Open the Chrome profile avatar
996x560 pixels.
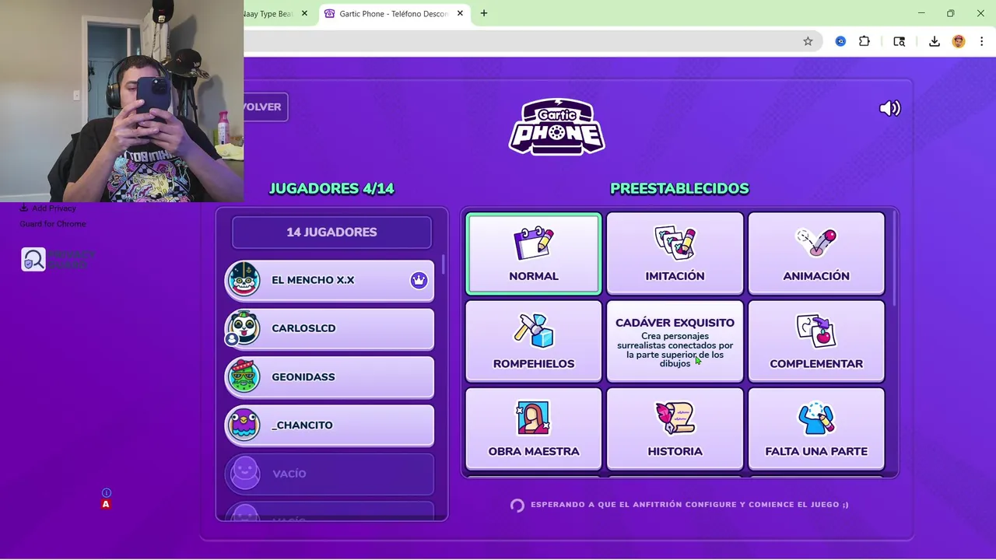pos(959,41)
